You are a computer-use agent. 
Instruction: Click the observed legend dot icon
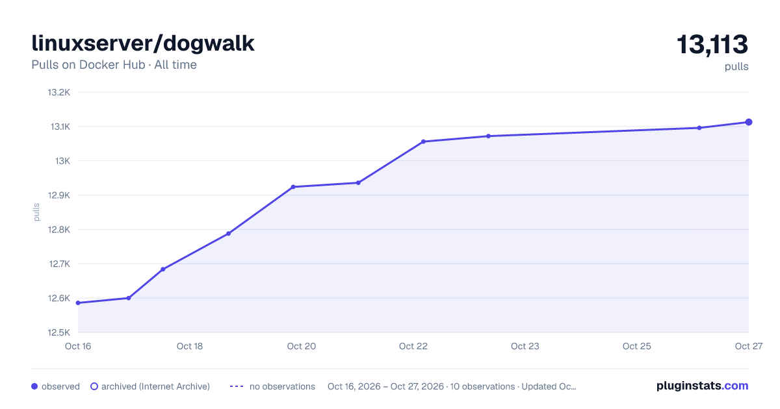pos(34,386)
